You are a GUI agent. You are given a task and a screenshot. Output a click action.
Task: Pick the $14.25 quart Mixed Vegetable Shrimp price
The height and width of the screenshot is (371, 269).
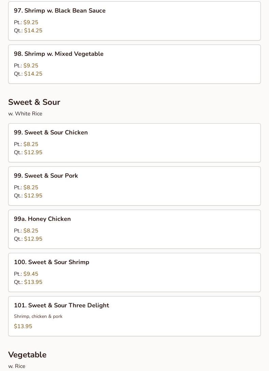[33, 74]
